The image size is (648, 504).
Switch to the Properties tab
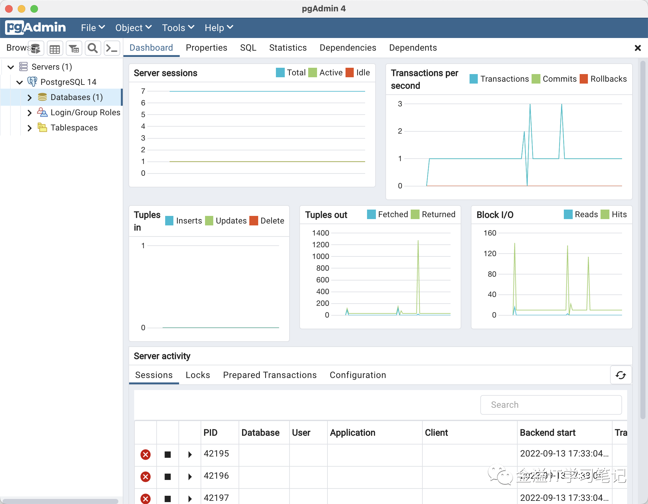click(x=207, y=48)
